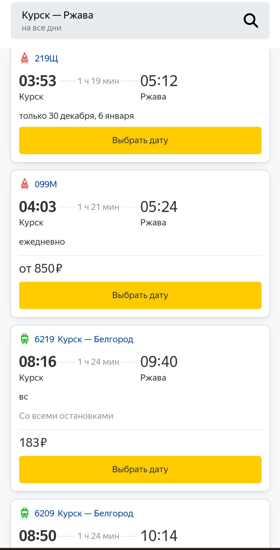This screenshot has width=280, height=550.
Task: Open train 219Щ details link
Action: coord(46,58)
